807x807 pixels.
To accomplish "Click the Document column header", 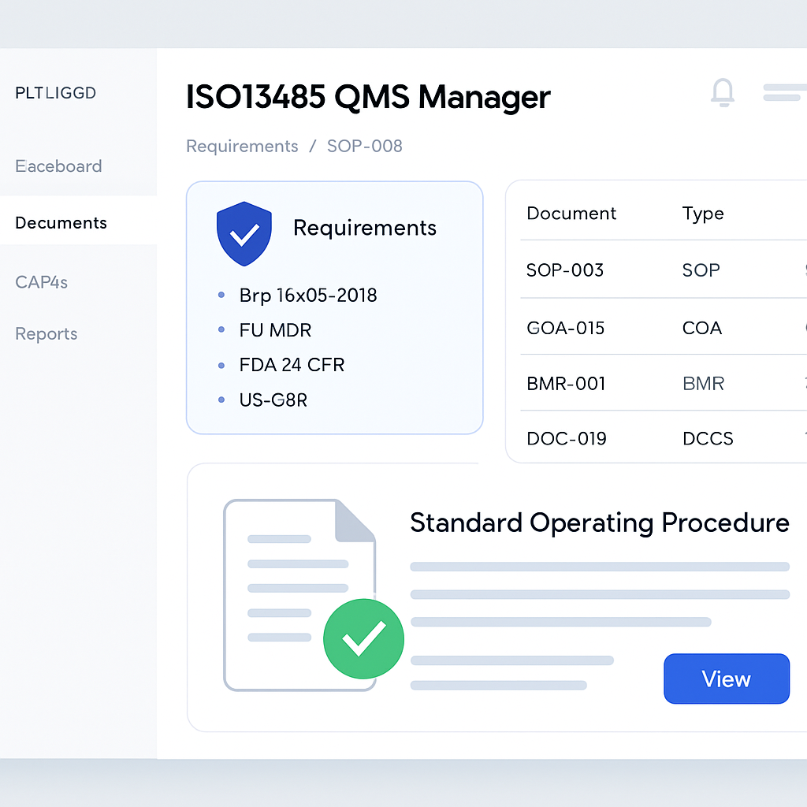I will tap(571, 213).
